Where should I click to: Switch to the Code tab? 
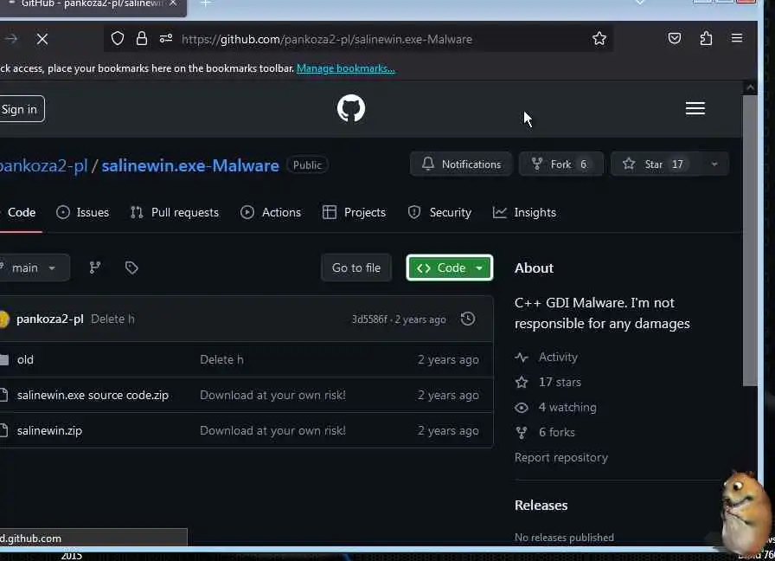[x=22, y=212]
